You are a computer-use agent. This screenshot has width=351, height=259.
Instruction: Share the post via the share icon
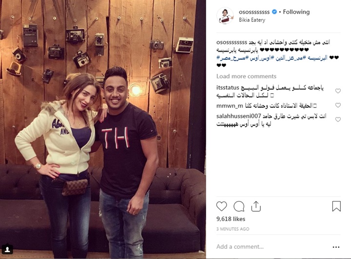pos(256,206)
